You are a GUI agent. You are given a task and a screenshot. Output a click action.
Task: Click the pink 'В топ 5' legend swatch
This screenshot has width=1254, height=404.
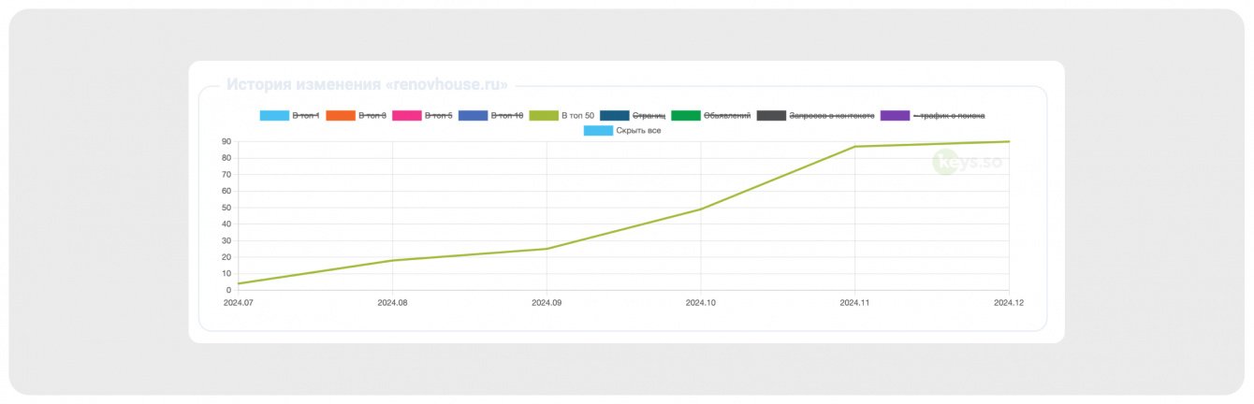tap(406, 116)
